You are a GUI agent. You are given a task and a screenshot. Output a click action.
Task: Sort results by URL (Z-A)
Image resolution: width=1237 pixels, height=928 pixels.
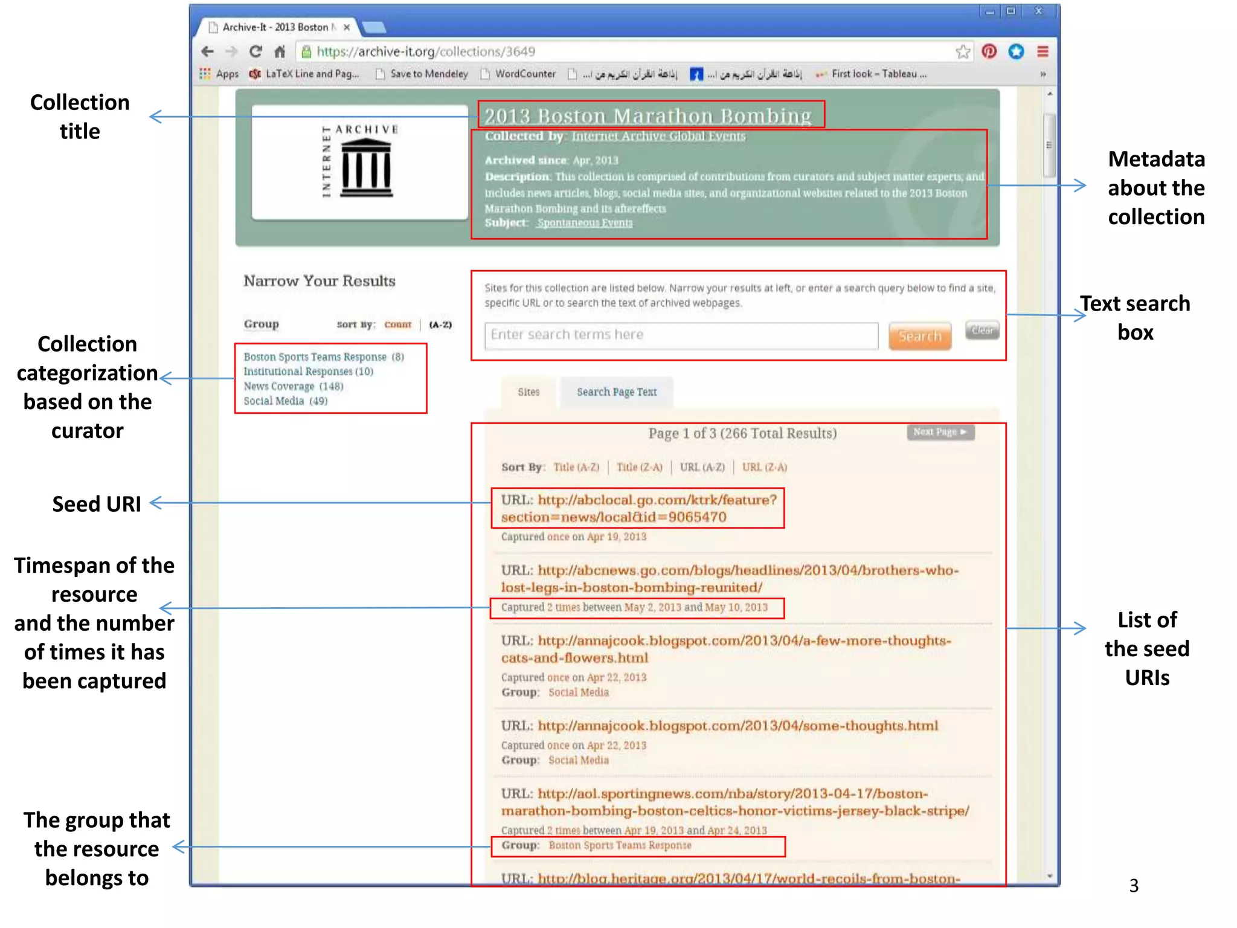(x=765, y=467)
